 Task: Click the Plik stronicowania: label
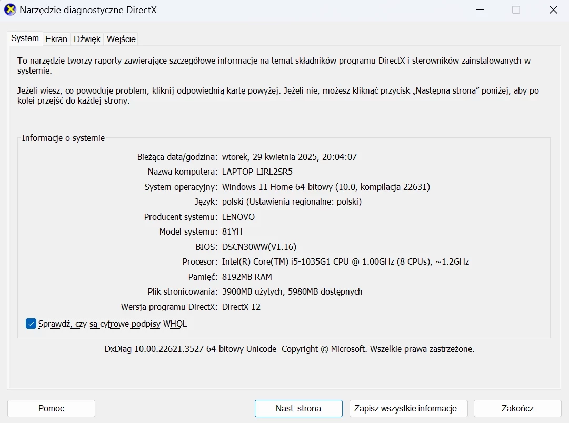pyautogui.click(x=182, y=291)
